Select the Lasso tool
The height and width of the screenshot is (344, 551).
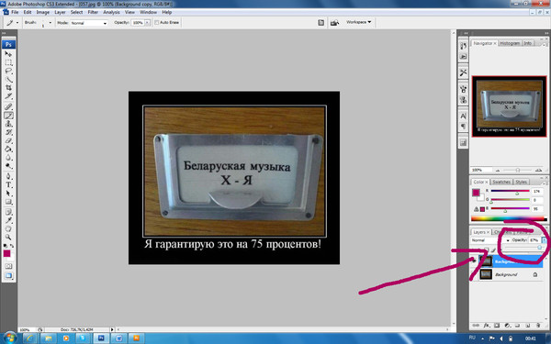(8, 71)
